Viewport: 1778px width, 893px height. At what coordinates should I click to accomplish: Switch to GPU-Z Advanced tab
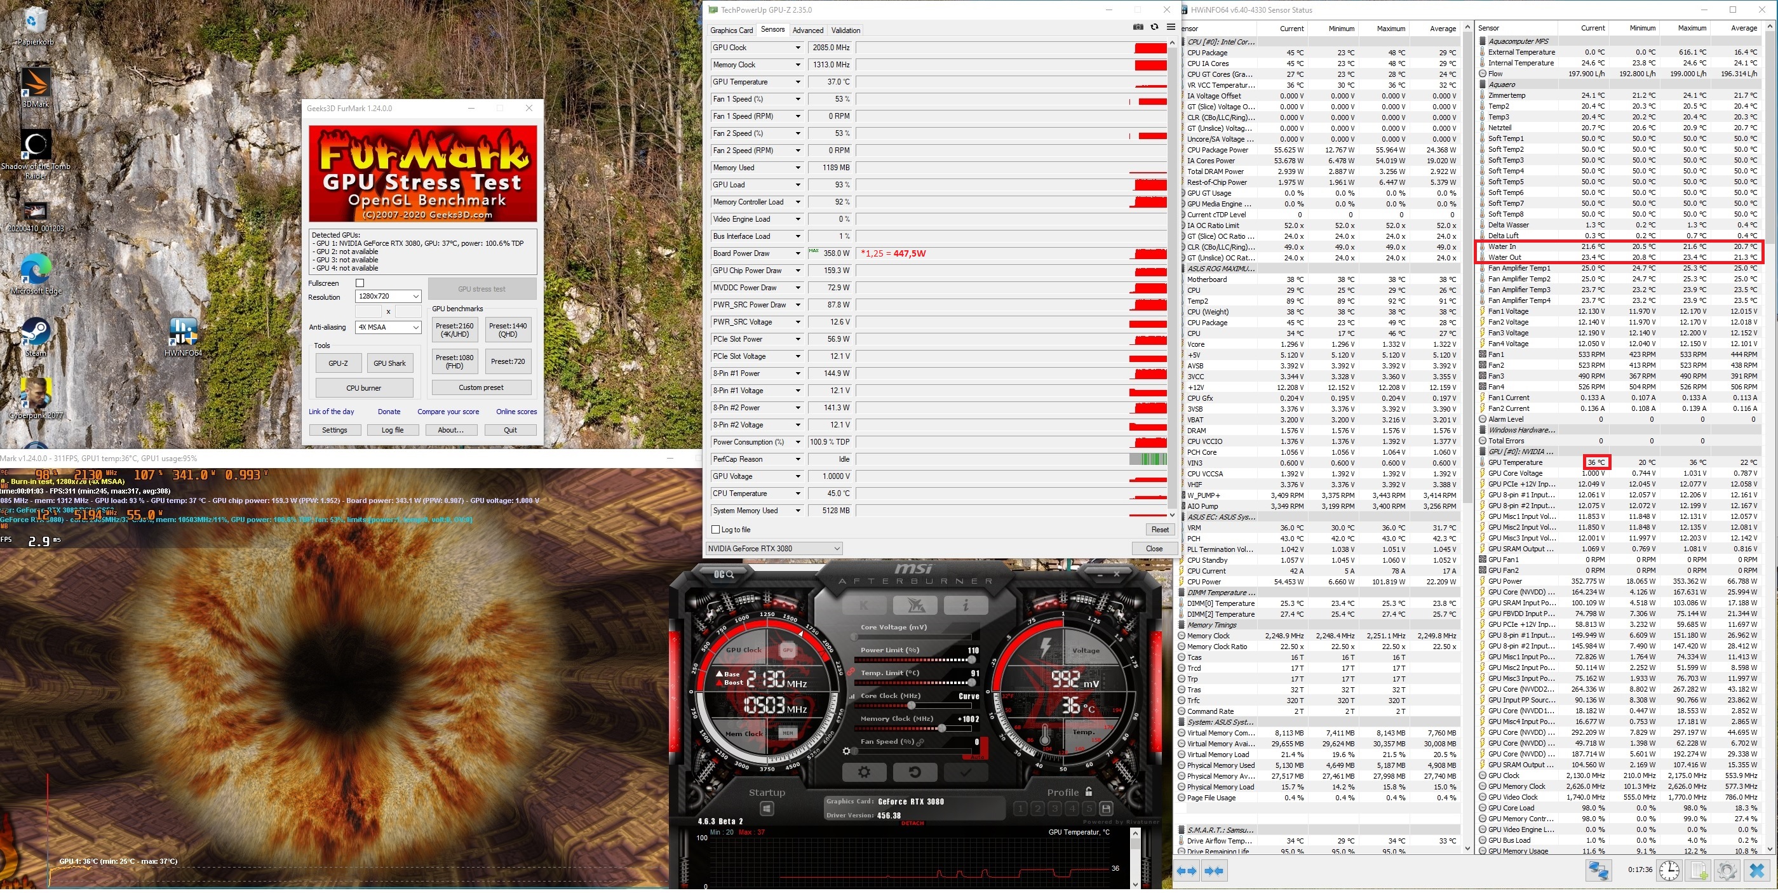[x=807, y=30]
